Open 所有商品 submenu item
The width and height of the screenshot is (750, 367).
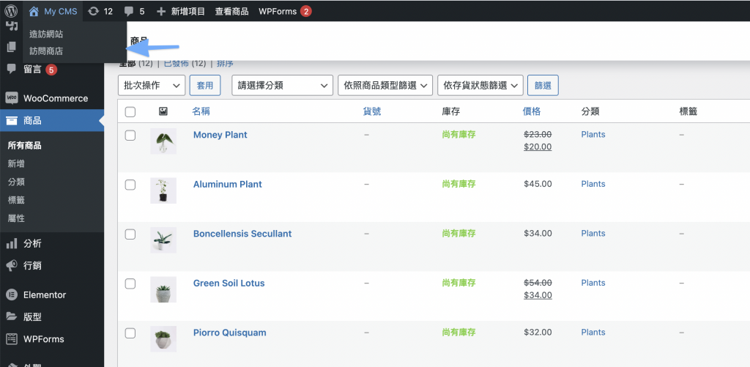click(x=24, y=146)
